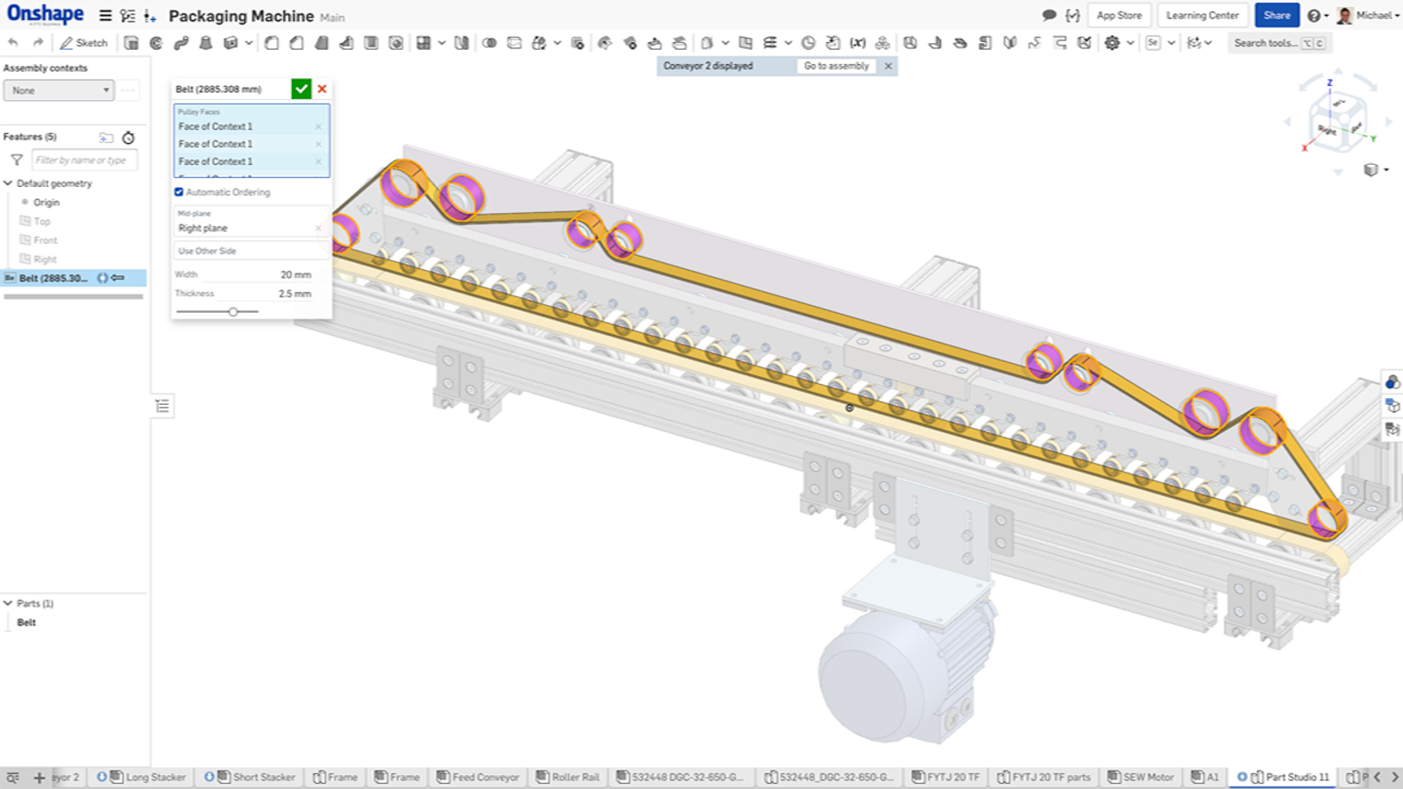1403x789 pixels.
Task: Click the undo arrow
Action: 13,43
